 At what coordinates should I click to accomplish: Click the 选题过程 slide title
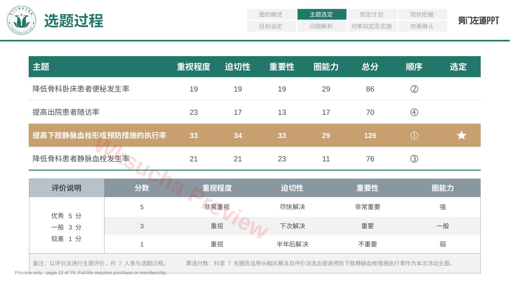point(74,21)
